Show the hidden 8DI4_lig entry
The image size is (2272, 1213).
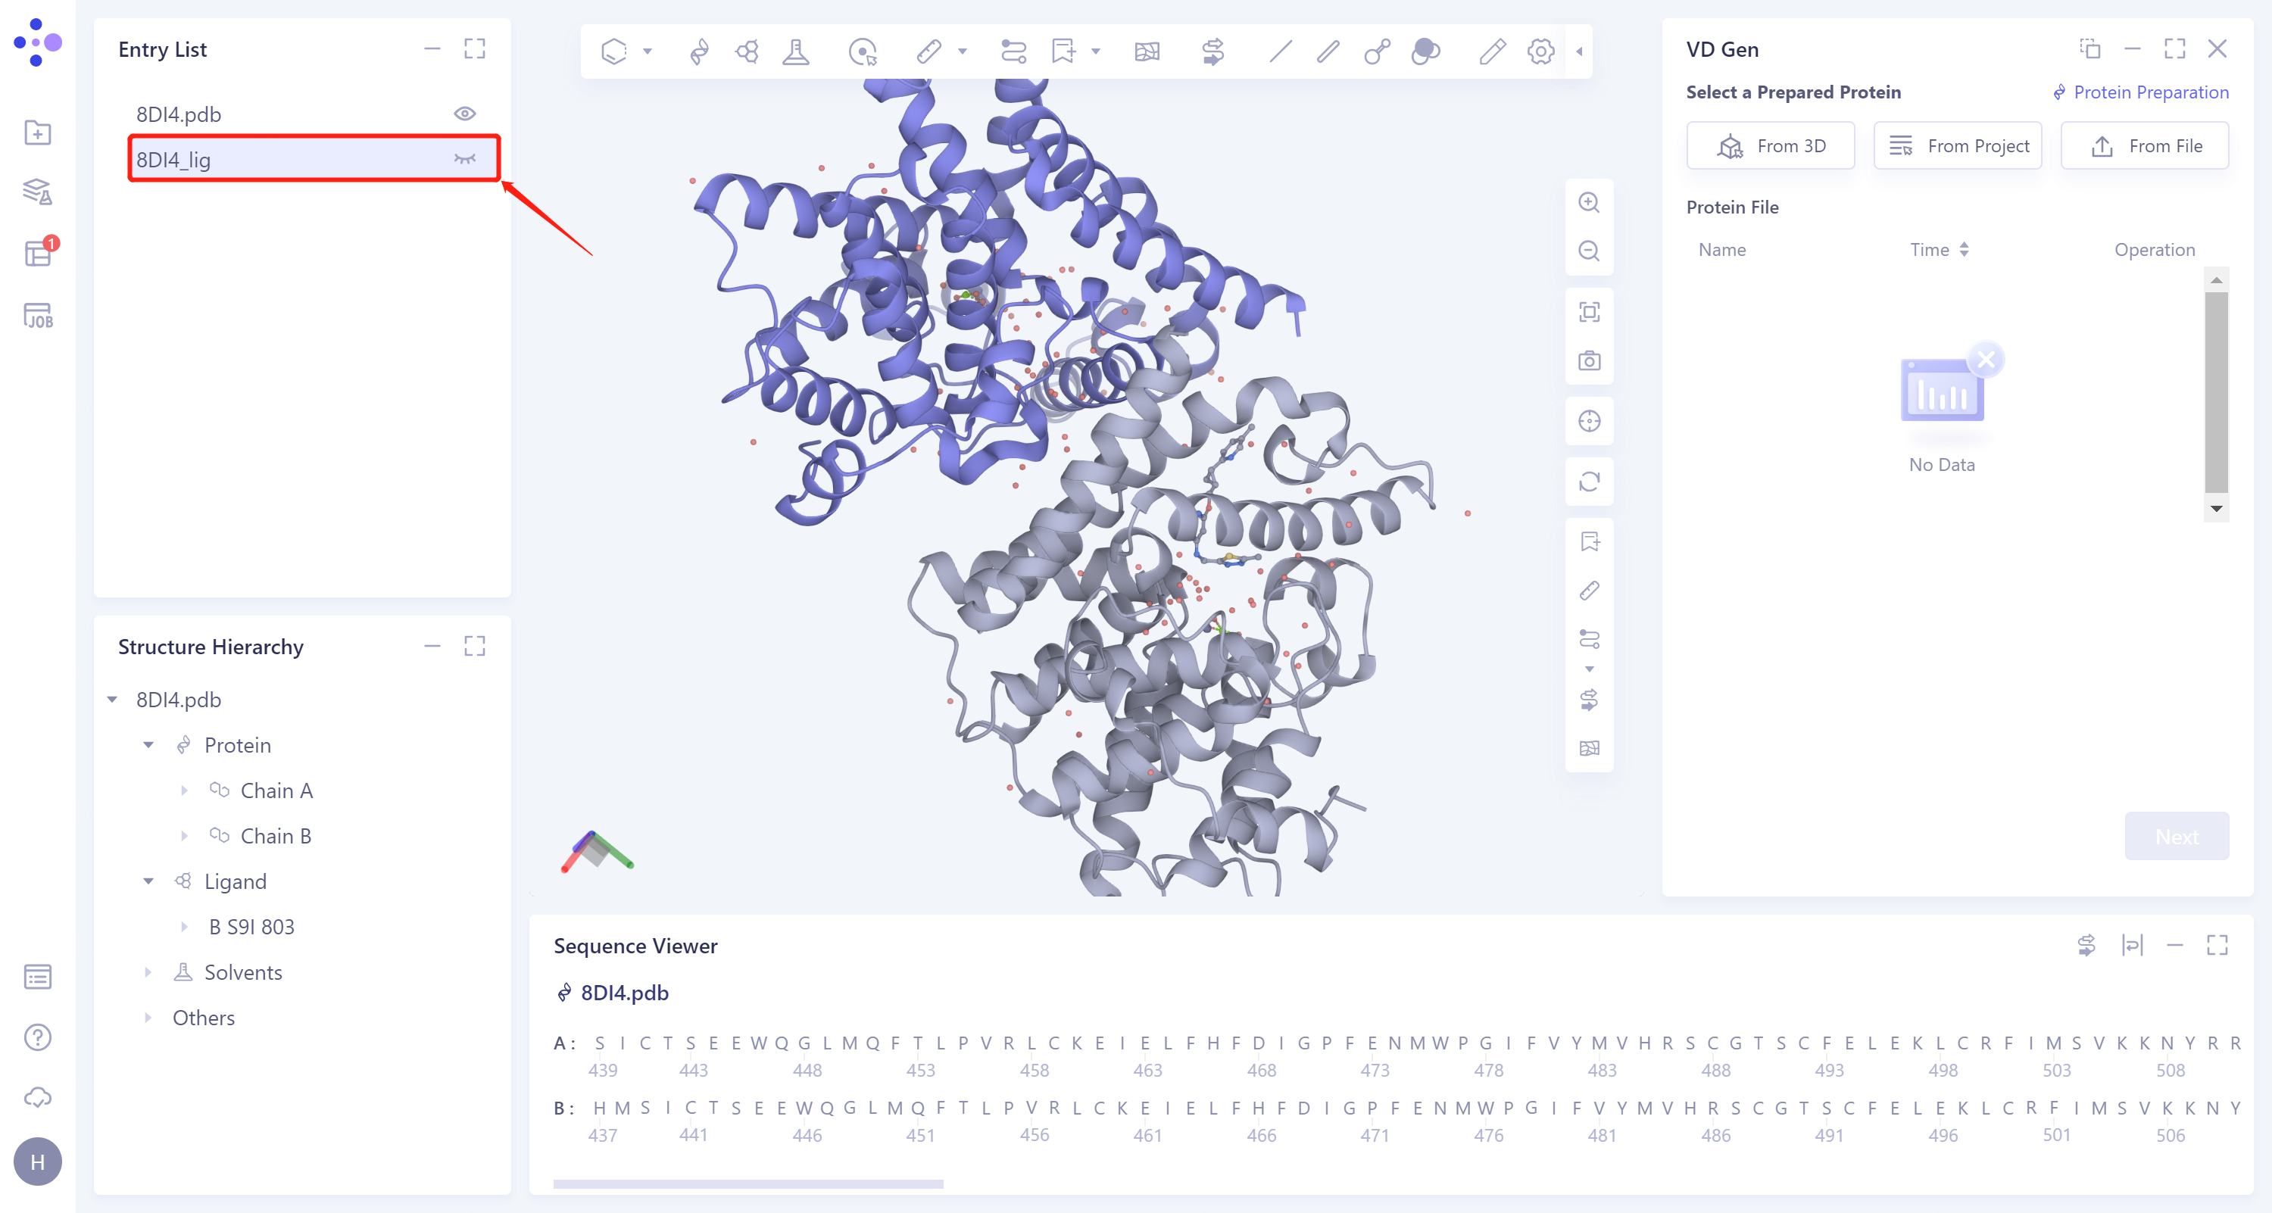point(464,160)
